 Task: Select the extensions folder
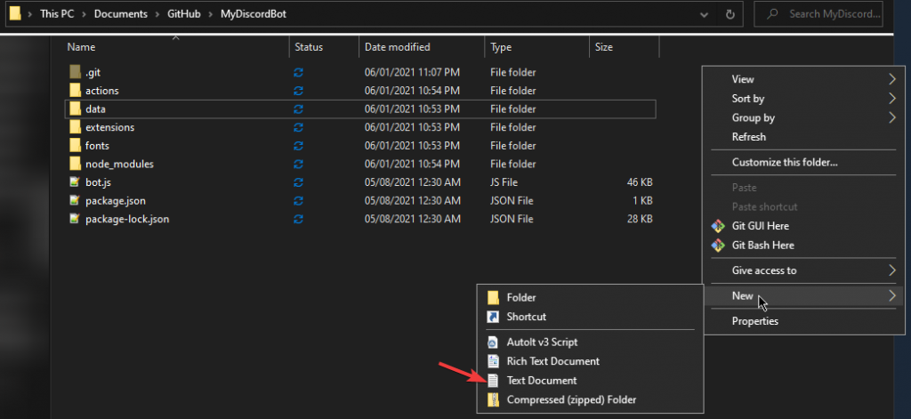(x=109, y=127)
